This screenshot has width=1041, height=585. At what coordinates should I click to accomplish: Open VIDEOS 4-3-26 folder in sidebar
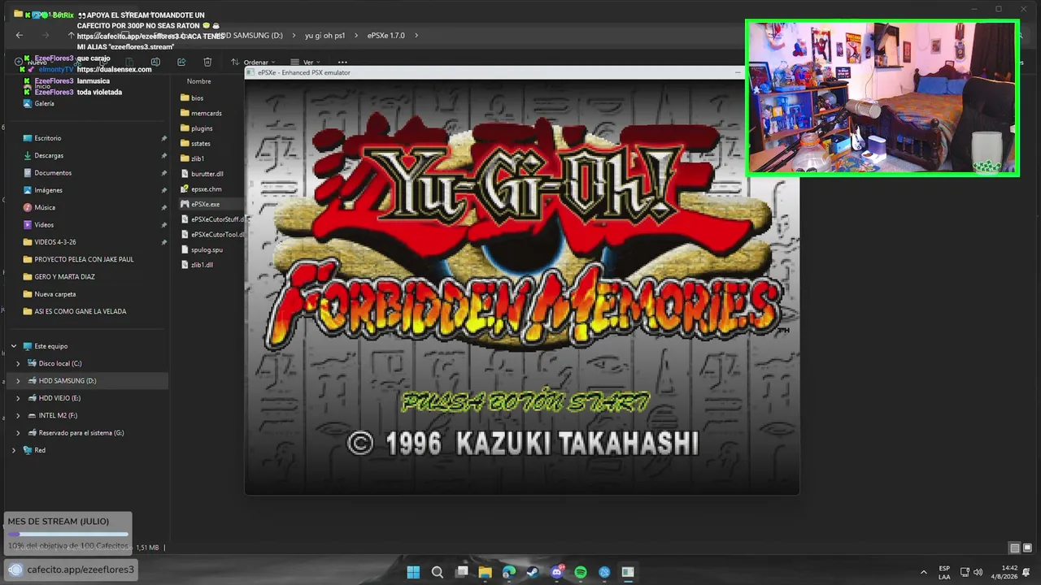point(55,242)
